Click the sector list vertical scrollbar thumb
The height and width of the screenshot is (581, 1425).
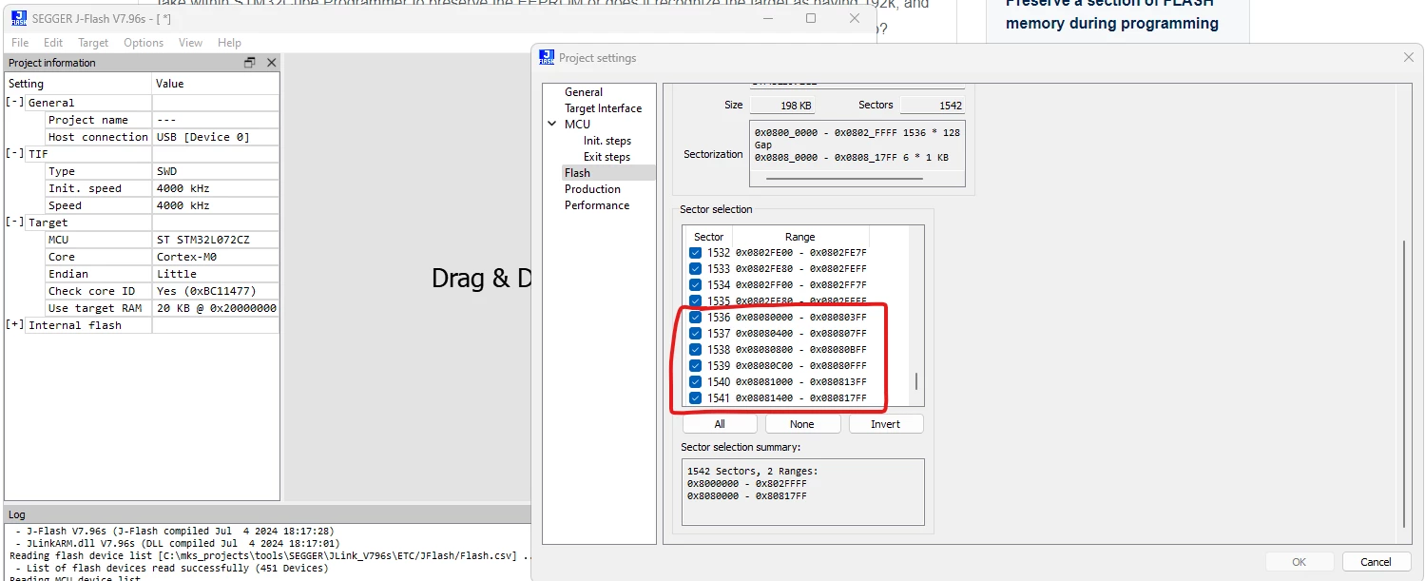coord(916,381)
